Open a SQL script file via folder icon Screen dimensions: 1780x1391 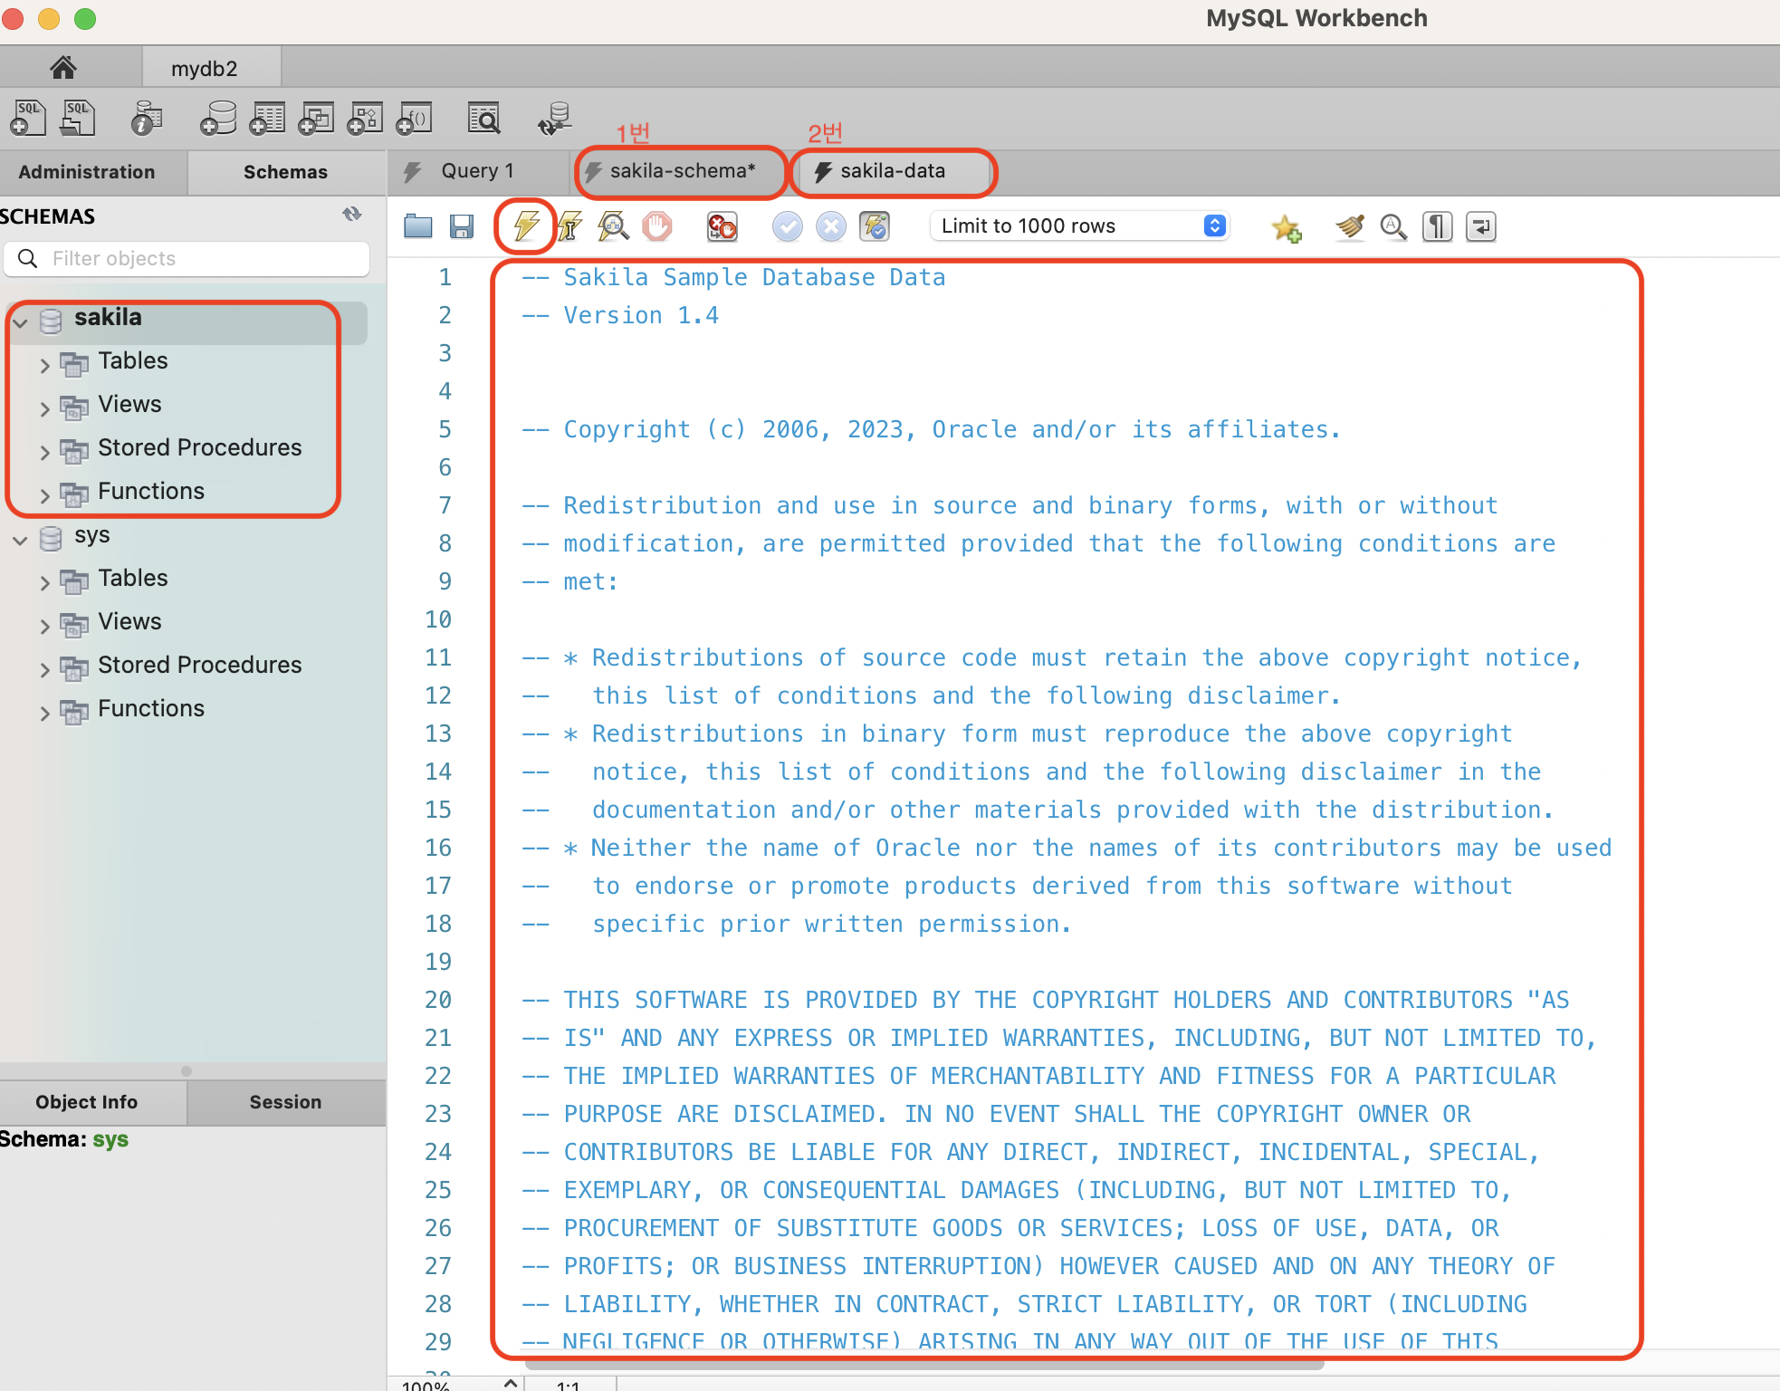(x=417, y=226)
